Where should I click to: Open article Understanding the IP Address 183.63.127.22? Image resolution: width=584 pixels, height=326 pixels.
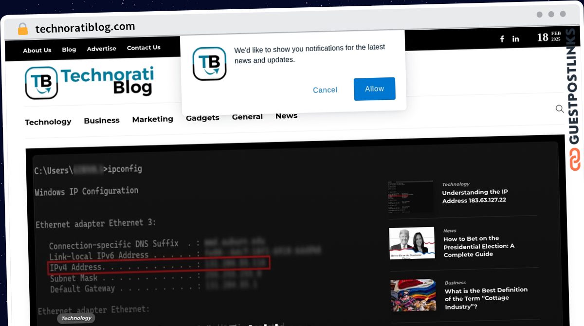coord(475,196)
